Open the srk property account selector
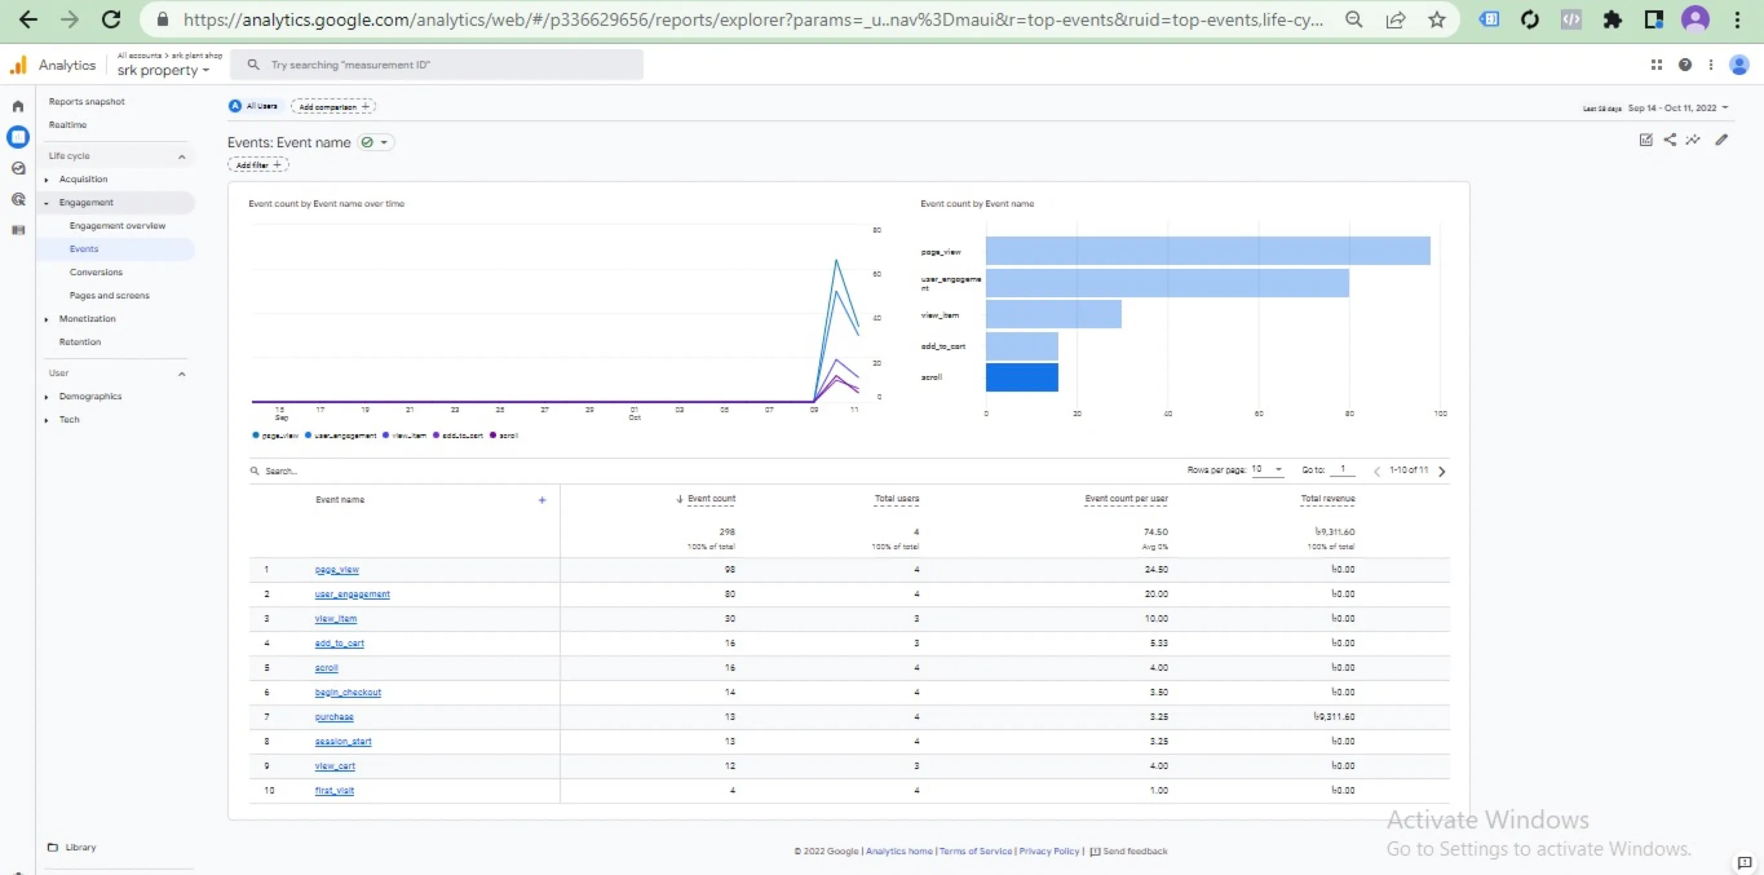Viewport: 1764px width, 875px height. tap(163, 70)
